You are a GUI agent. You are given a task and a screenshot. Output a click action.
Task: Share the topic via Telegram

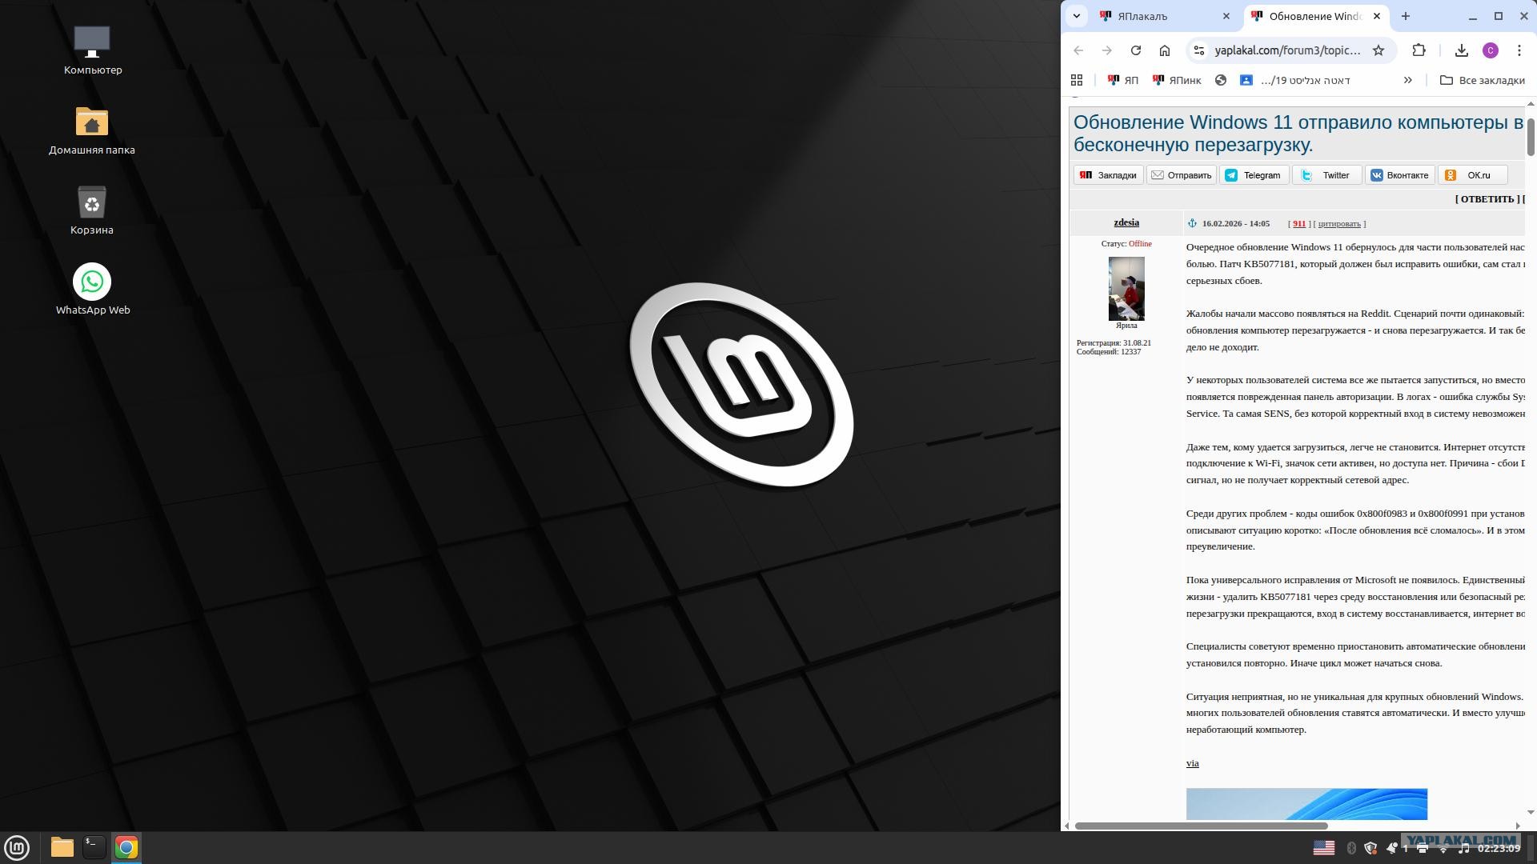coord(1254,175)
